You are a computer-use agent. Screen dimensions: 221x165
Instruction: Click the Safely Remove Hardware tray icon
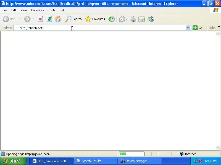coord(195,161)
